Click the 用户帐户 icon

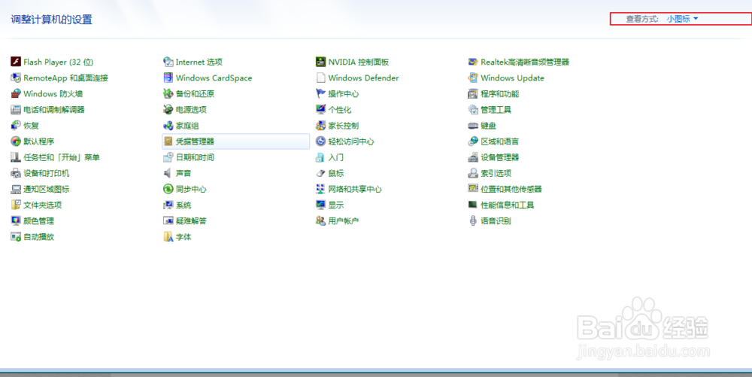click(321, 220)
